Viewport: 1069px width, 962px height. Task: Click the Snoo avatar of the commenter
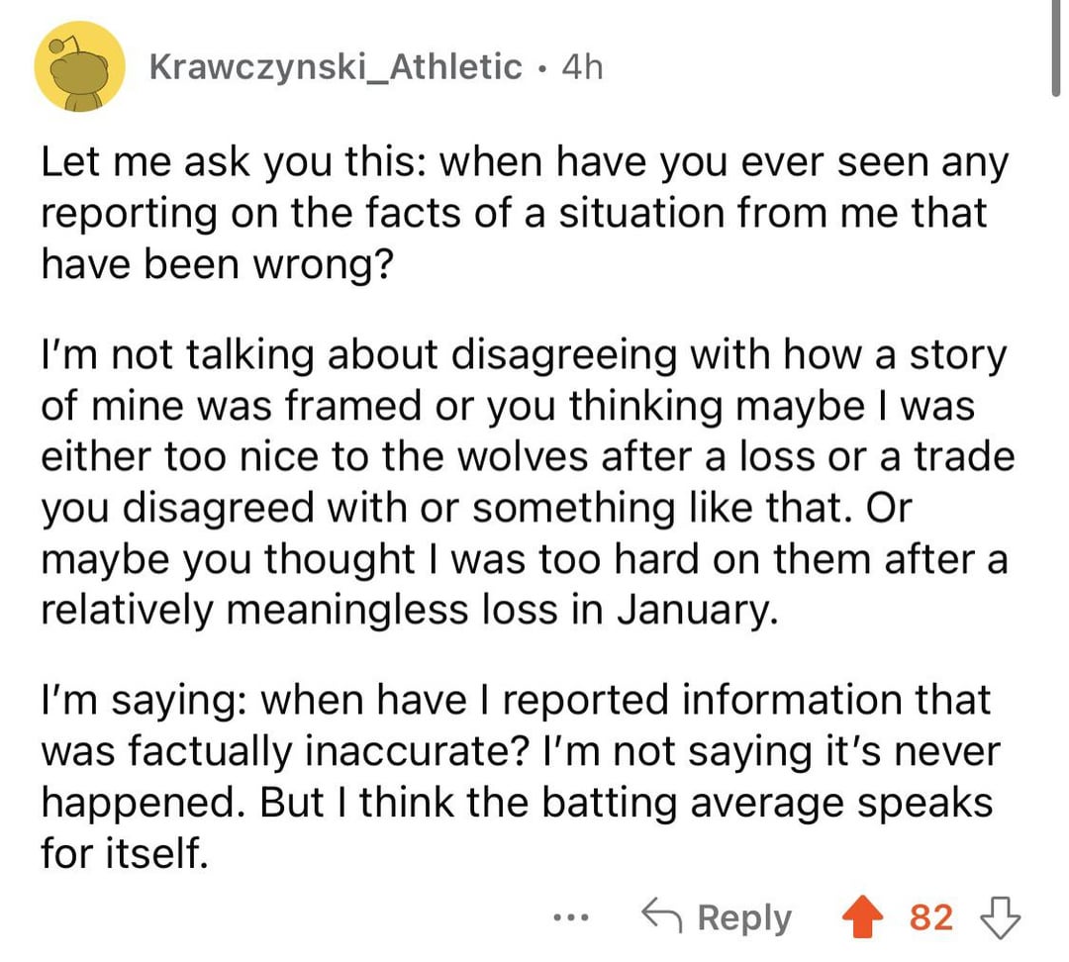[79, 66]
